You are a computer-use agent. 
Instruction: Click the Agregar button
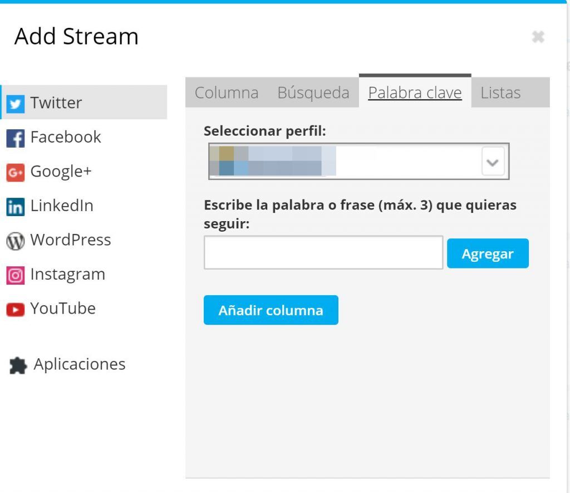[488, 253]
